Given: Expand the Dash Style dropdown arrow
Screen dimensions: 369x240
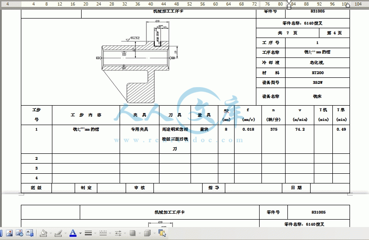Looking at the screenshot, I should pos(110,233).
